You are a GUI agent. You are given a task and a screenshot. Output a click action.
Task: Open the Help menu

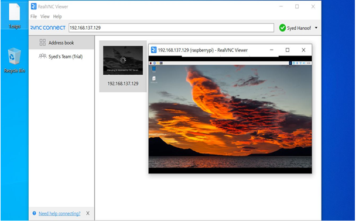tap(57, 16)
